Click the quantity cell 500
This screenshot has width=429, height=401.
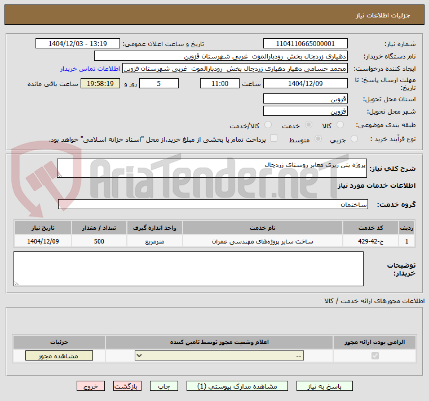tap(99, 241)
